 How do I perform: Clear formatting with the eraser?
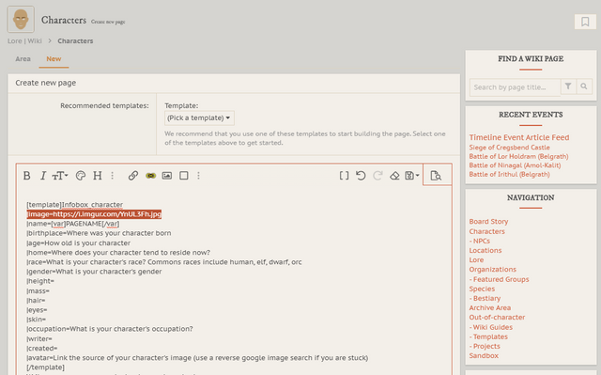pos(394,176)
